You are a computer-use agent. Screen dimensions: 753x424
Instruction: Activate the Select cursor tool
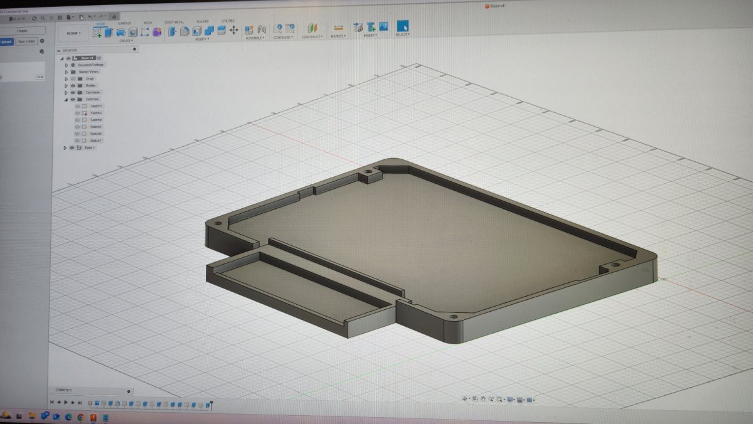pyautogui.click(x=403, y=26)
